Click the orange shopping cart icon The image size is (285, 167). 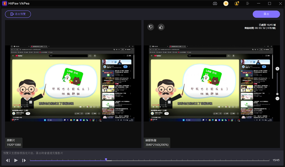pyautogui.click(x=226, y=3)
